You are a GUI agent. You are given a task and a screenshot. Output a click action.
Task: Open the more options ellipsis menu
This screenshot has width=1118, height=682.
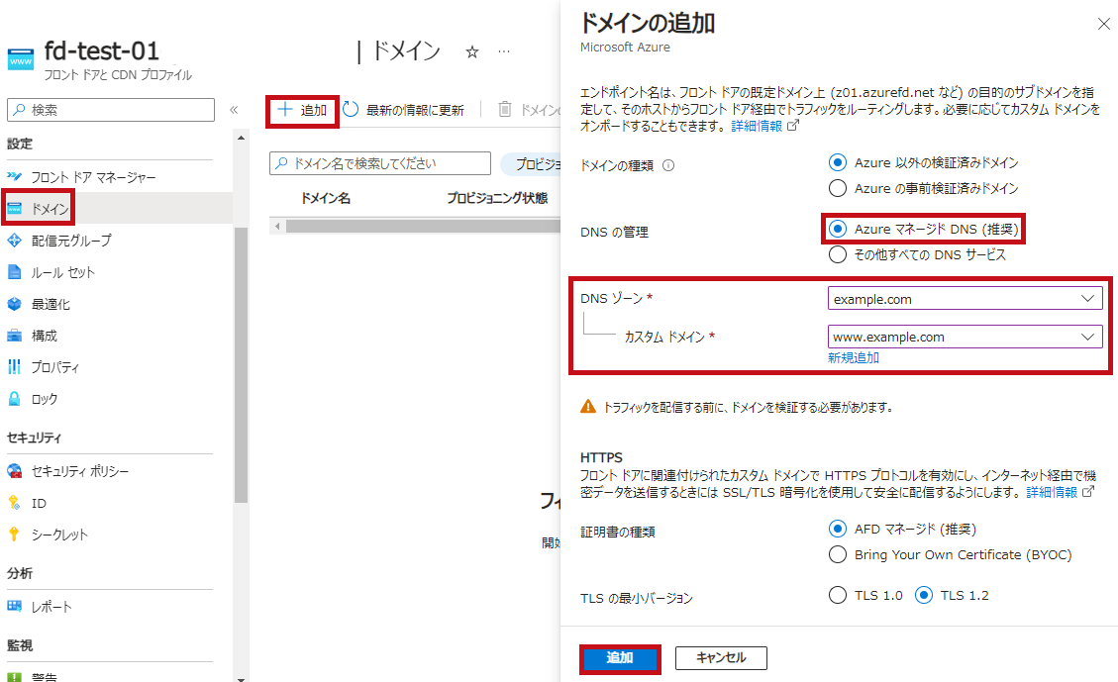[504, 51]
